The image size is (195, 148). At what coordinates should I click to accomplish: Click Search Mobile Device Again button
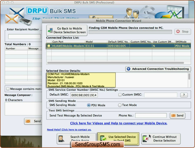76,138
